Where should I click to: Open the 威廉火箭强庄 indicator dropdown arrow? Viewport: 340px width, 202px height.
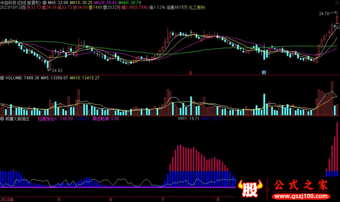click(x=2, y=119)
